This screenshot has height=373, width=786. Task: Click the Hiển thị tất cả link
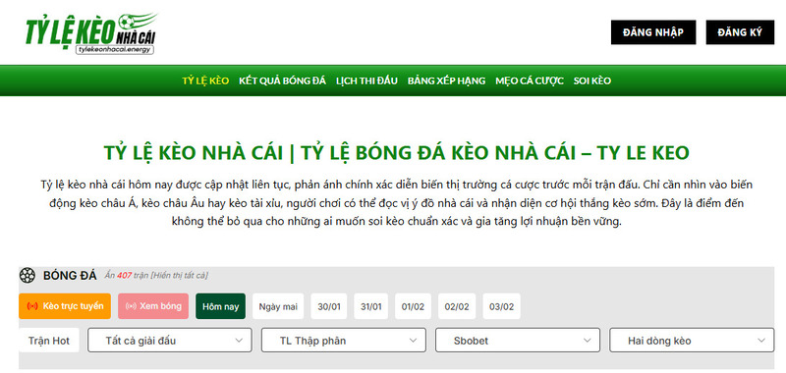pyautogui.click(x=179, y=276)
